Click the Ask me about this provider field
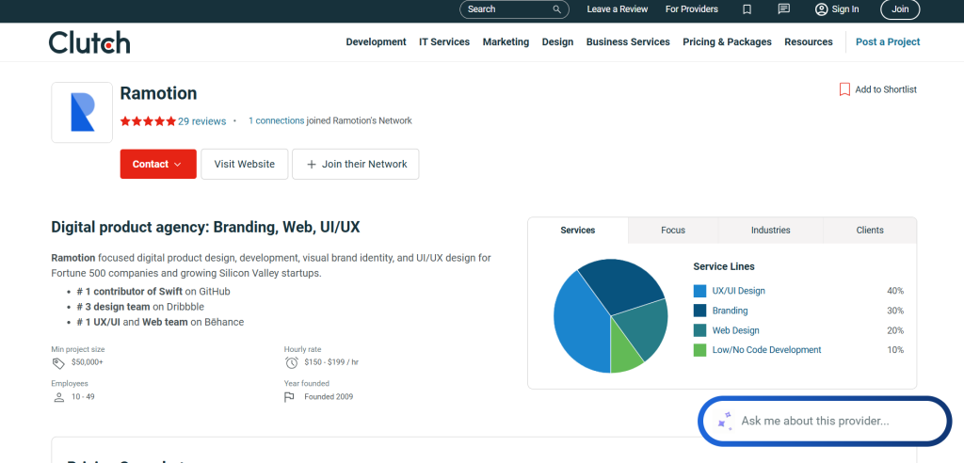Screen dimensions: 964x463 pos(828,422)
